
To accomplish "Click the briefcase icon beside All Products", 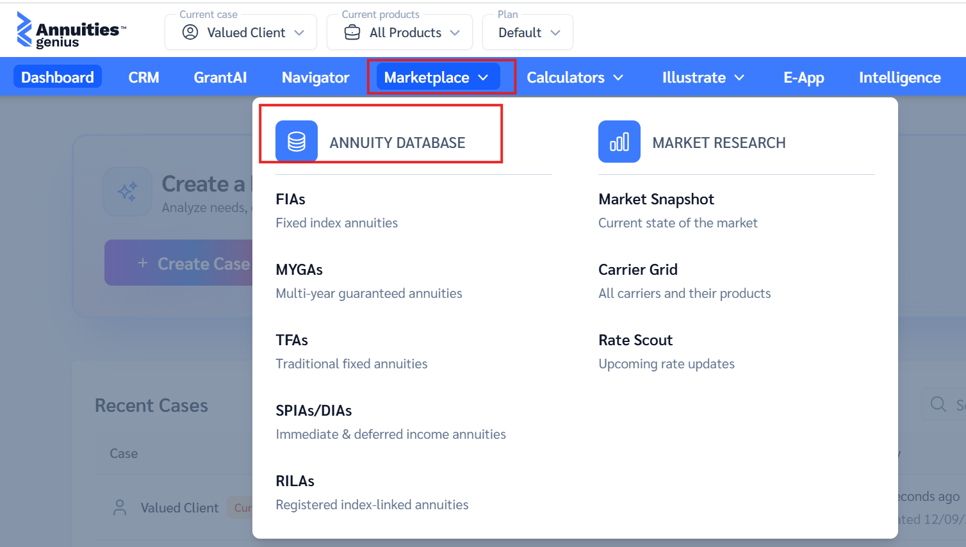I will [x=352, y=32].
